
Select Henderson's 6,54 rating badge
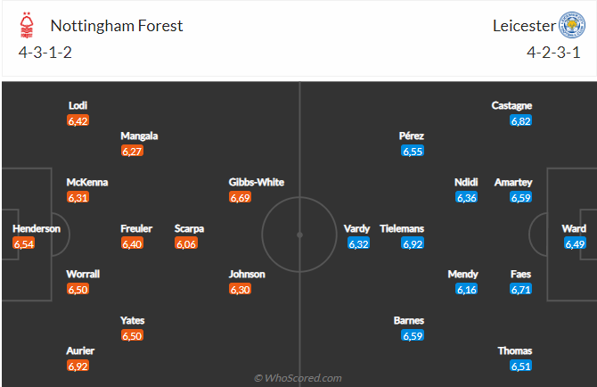point(24,243)
